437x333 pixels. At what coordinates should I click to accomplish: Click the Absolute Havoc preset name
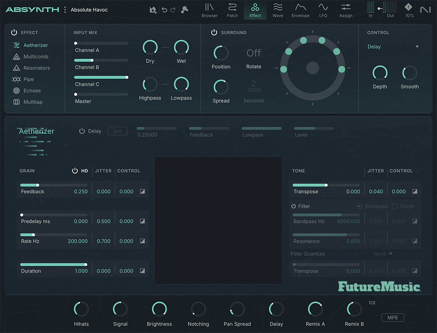(89, 10)
